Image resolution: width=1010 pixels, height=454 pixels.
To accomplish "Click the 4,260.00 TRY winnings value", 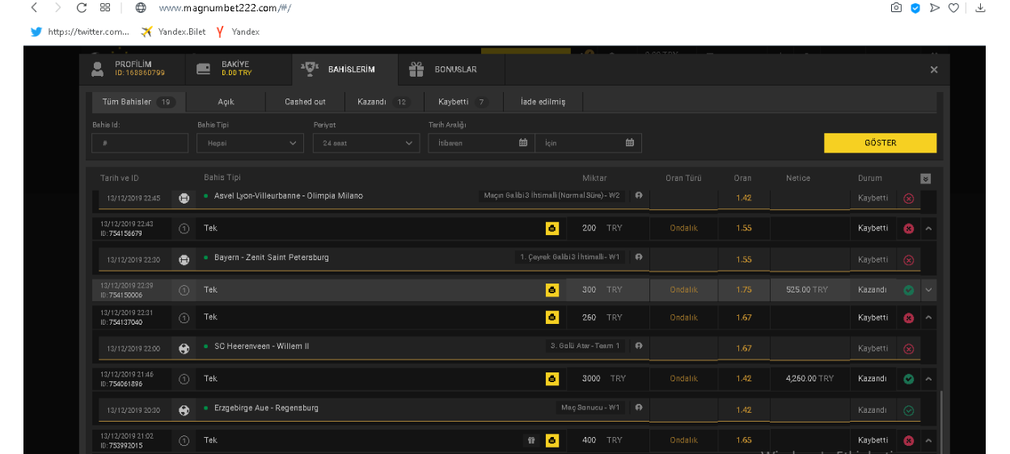I will pos(809,379).
